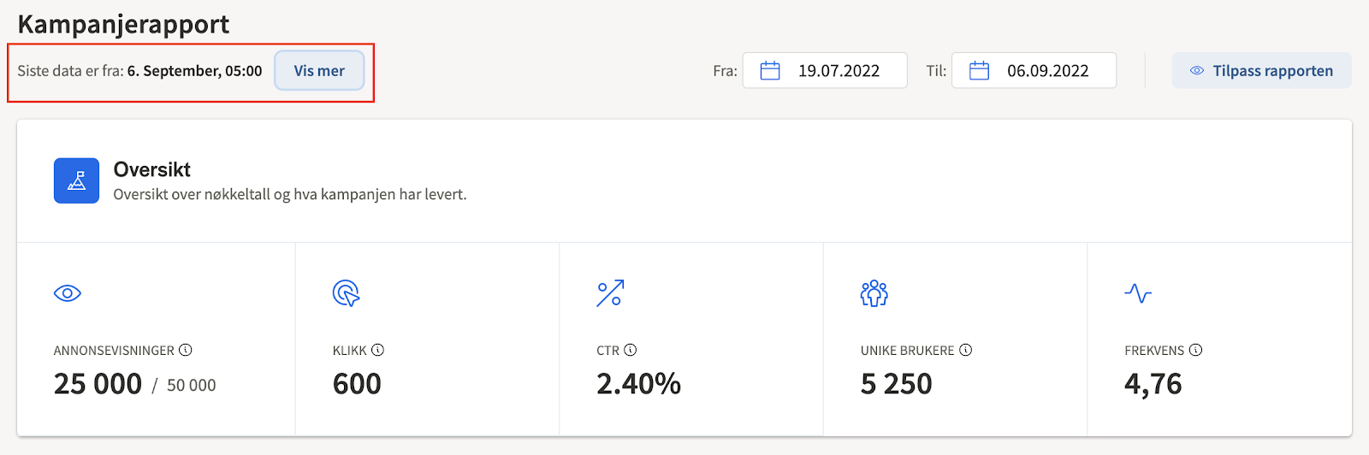Click info icon next to CTR

631,350
